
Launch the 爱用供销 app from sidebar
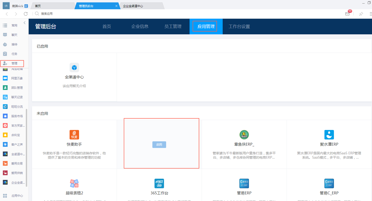coord(13,173)
